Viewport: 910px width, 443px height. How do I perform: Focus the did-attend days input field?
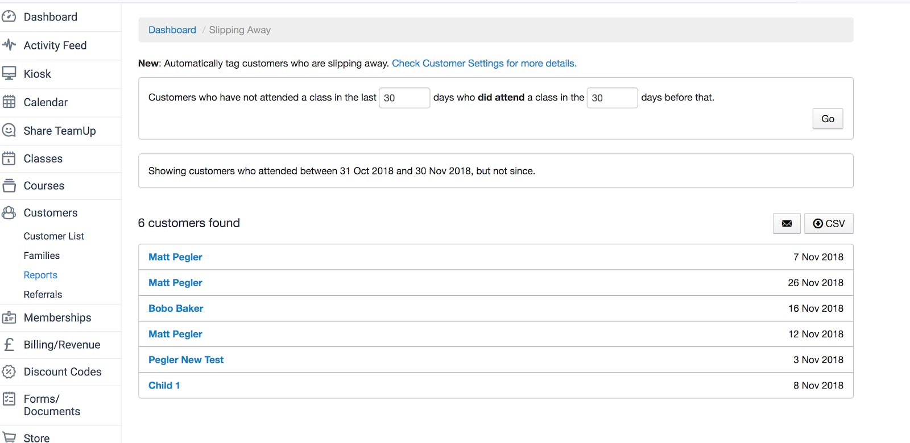pos(612,98)
